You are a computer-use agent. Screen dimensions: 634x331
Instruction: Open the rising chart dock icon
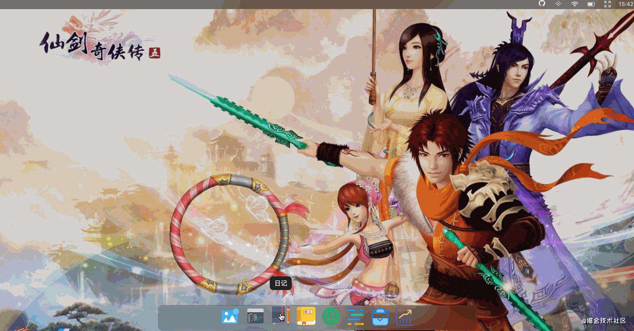[x=405, y=317]
